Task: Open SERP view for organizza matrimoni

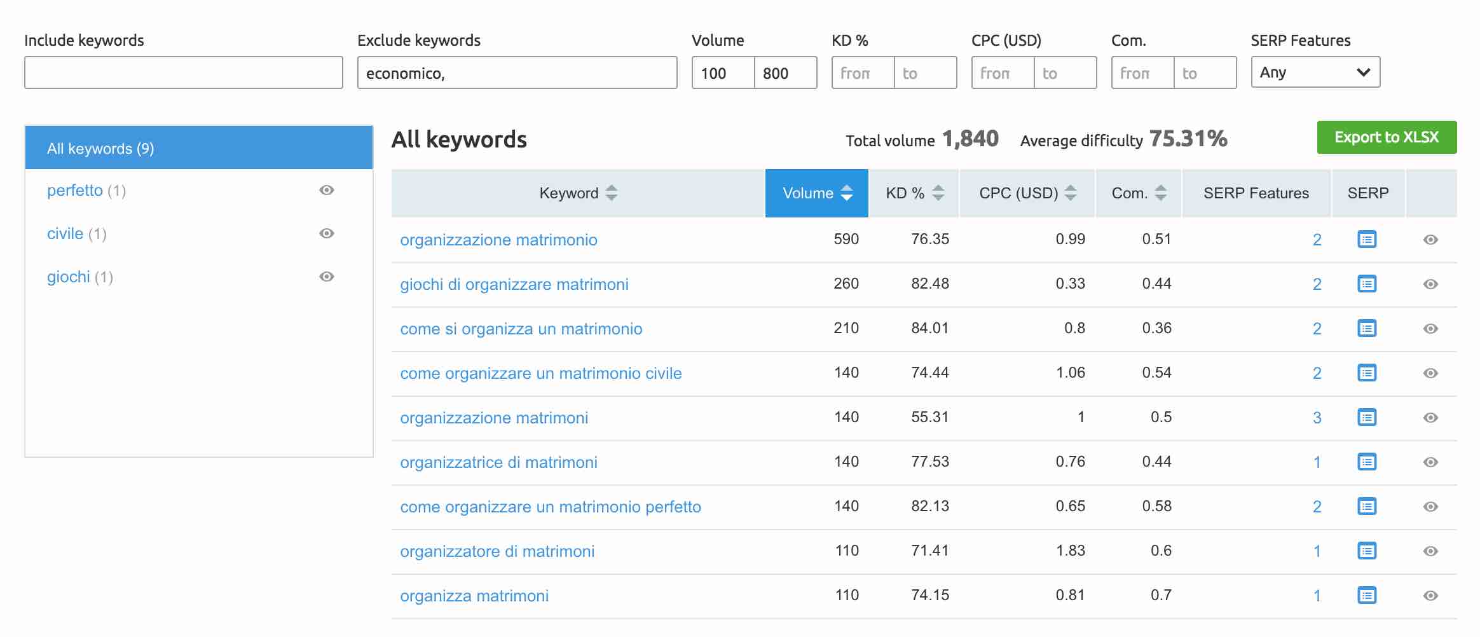Action: coord(1367,596)
